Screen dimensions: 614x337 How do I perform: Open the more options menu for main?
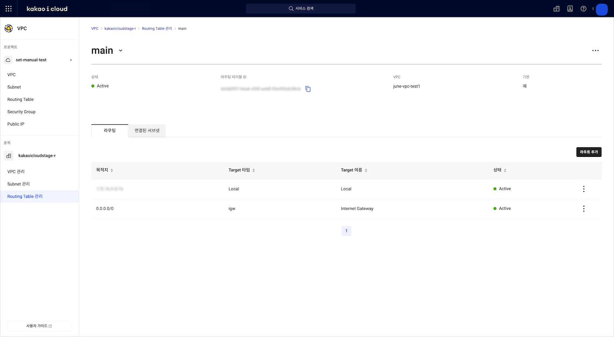pos(596,51)
